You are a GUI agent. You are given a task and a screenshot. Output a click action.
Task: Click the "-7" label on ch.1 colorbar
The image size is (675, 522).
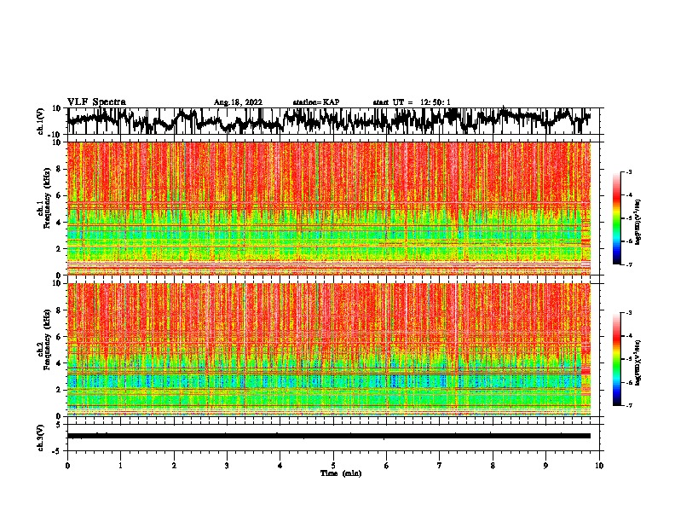[x=628, y=264]
